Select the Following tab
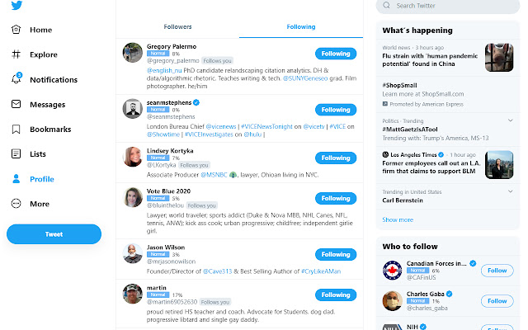This screenshot has width=528, height=330. tap(300, 27)
